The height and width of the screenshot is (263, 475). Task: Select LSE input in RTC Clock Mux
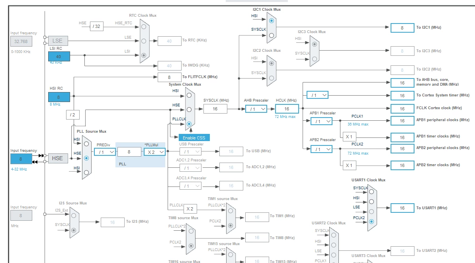click(144, 41)
